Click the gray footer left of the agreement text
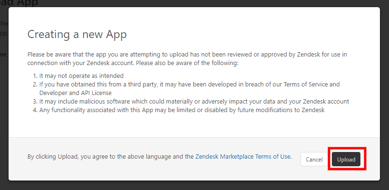Viewport: 389px width, 190px height. (18, 159)
